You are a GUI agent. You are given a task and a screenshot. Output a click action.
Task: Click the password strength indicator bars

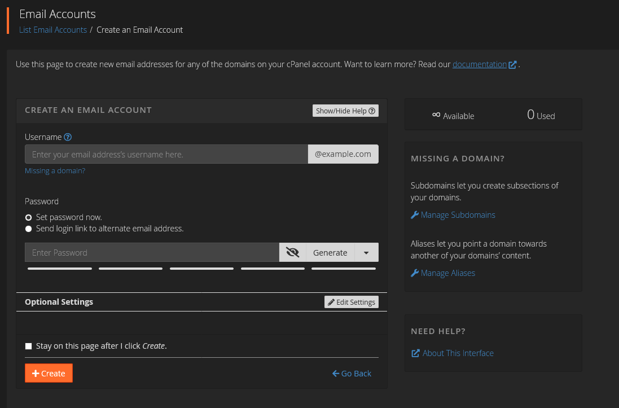coord(201,268)
